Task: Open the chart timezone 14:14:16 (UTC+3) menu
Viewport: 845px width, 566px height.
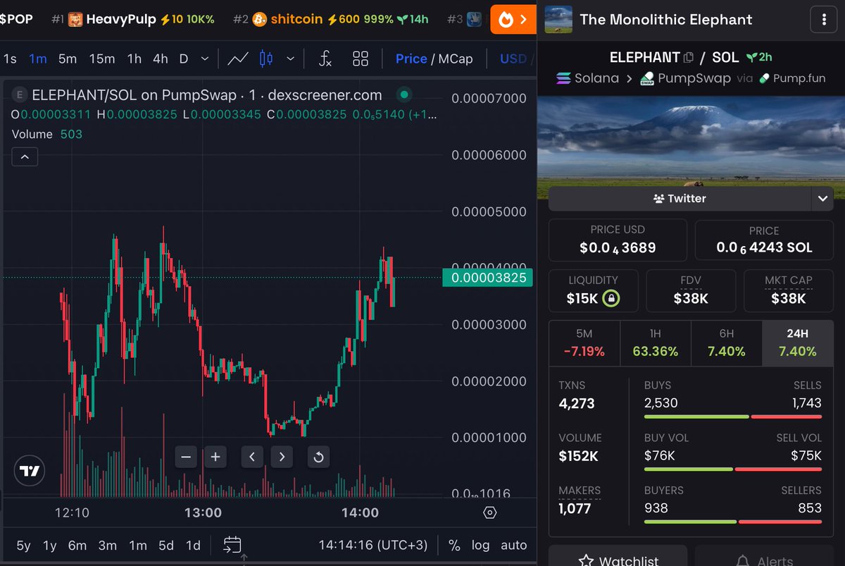Action: pos(373,545)
